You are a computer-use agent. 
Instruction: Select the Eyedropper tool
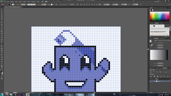pos(2,53)
